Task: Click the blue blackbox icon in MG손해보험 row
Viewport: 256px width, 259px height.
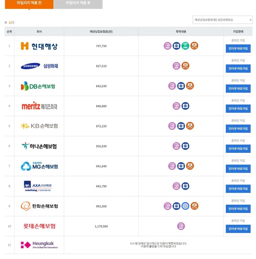Action: click(x=181, y=166)
